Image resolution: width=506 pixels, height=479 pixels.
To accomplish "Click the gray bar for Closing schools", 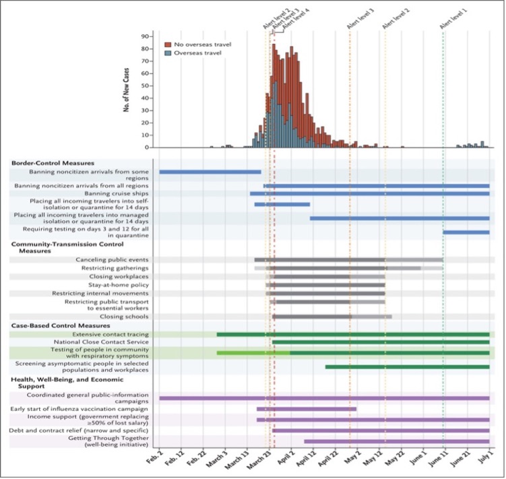I will [332, 317].
